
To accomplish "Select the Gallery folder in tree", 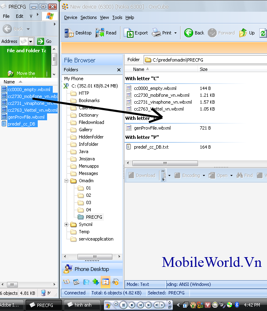I will tap(85, 130).
